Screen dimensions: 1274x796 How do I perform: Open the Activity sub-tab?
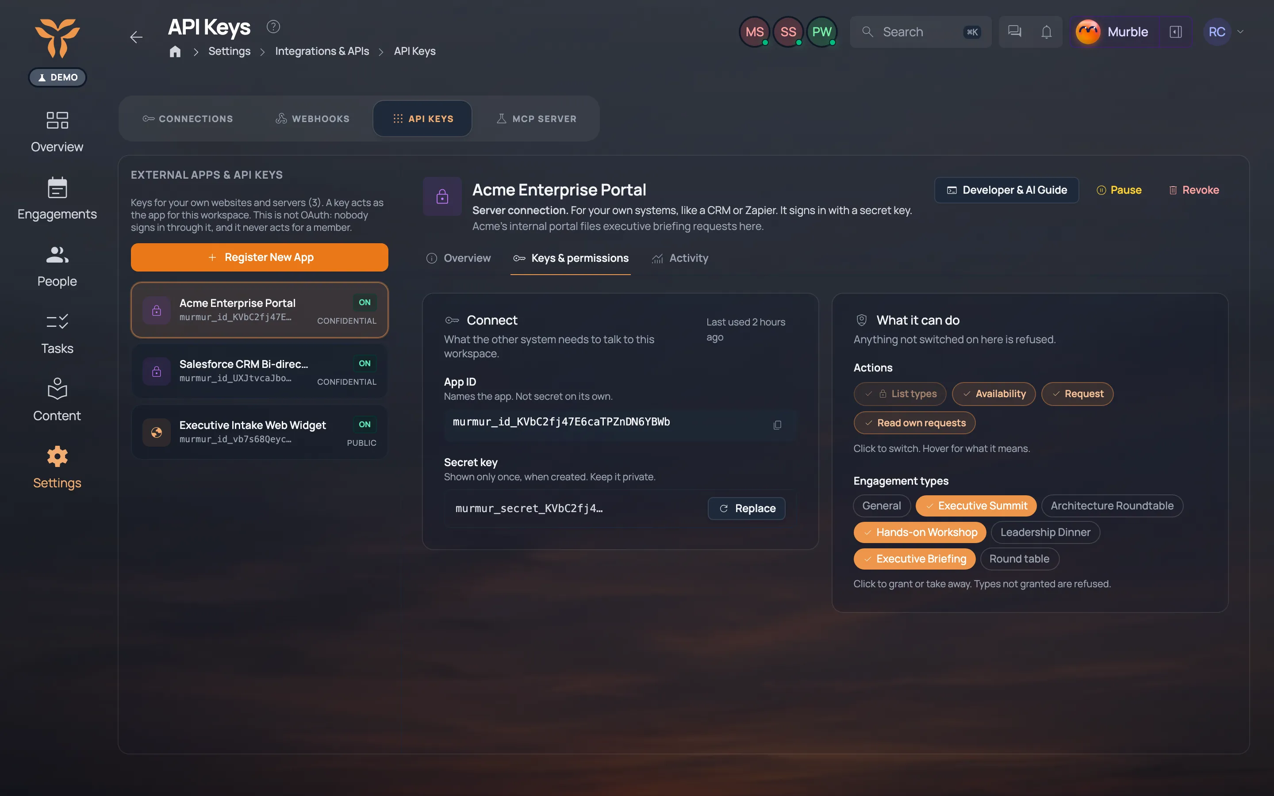679,258
